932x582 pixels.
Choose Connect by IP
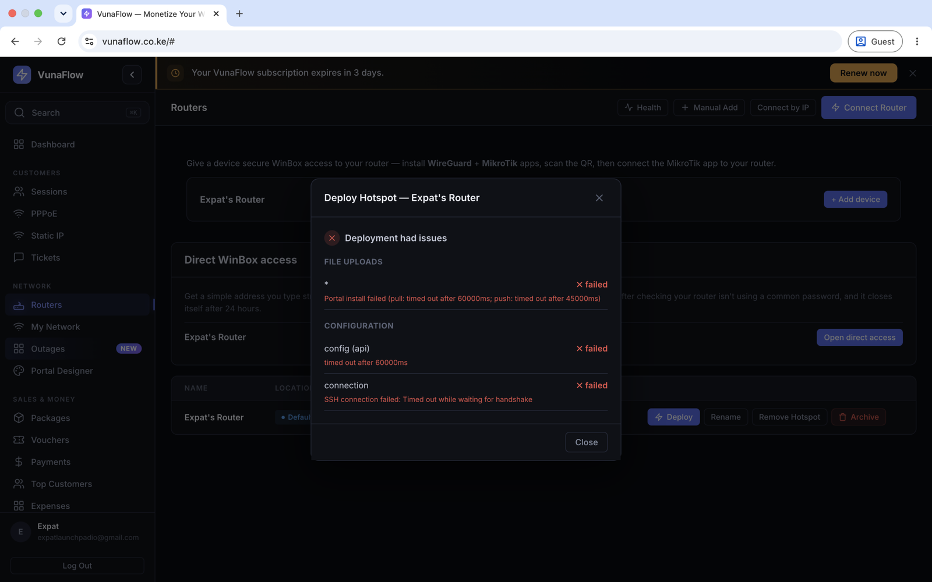783,108
